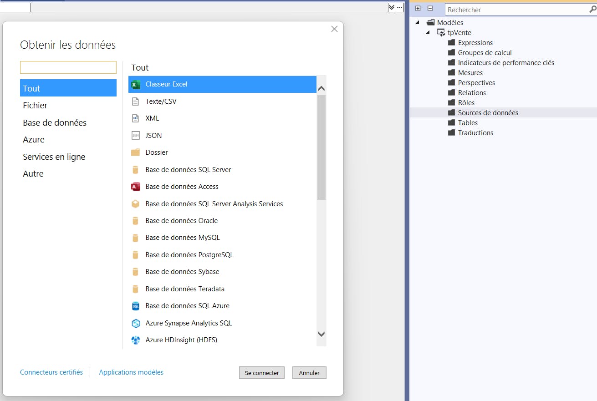
Task: Select Base de données SQL Server Analysis Services text
Action: coord(214,204)
